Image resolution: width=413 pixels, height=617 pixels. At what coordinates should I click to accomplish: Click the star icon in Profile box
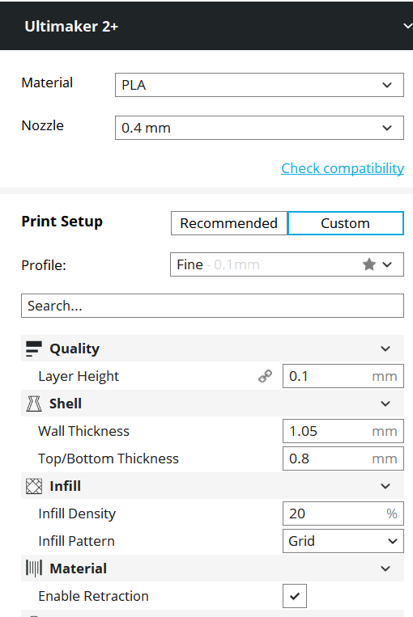pyautogui.click(x=368, y=264)
